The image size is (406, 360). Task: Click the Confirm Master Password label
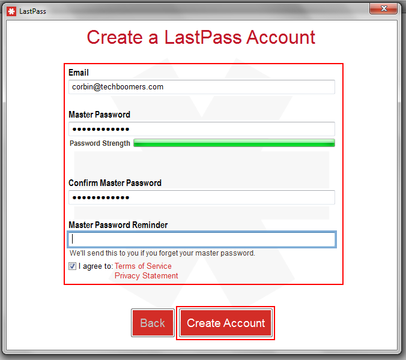point(115,183)
